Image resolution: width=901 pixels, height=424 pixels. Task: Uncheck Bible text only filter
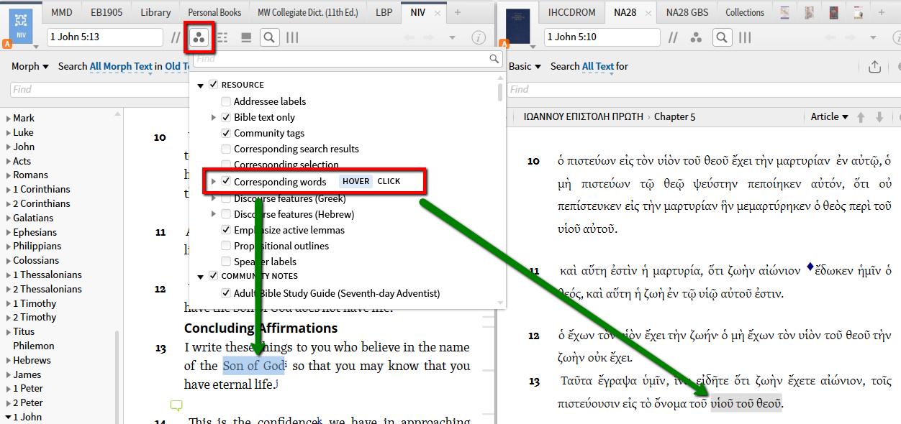(226, 117)
